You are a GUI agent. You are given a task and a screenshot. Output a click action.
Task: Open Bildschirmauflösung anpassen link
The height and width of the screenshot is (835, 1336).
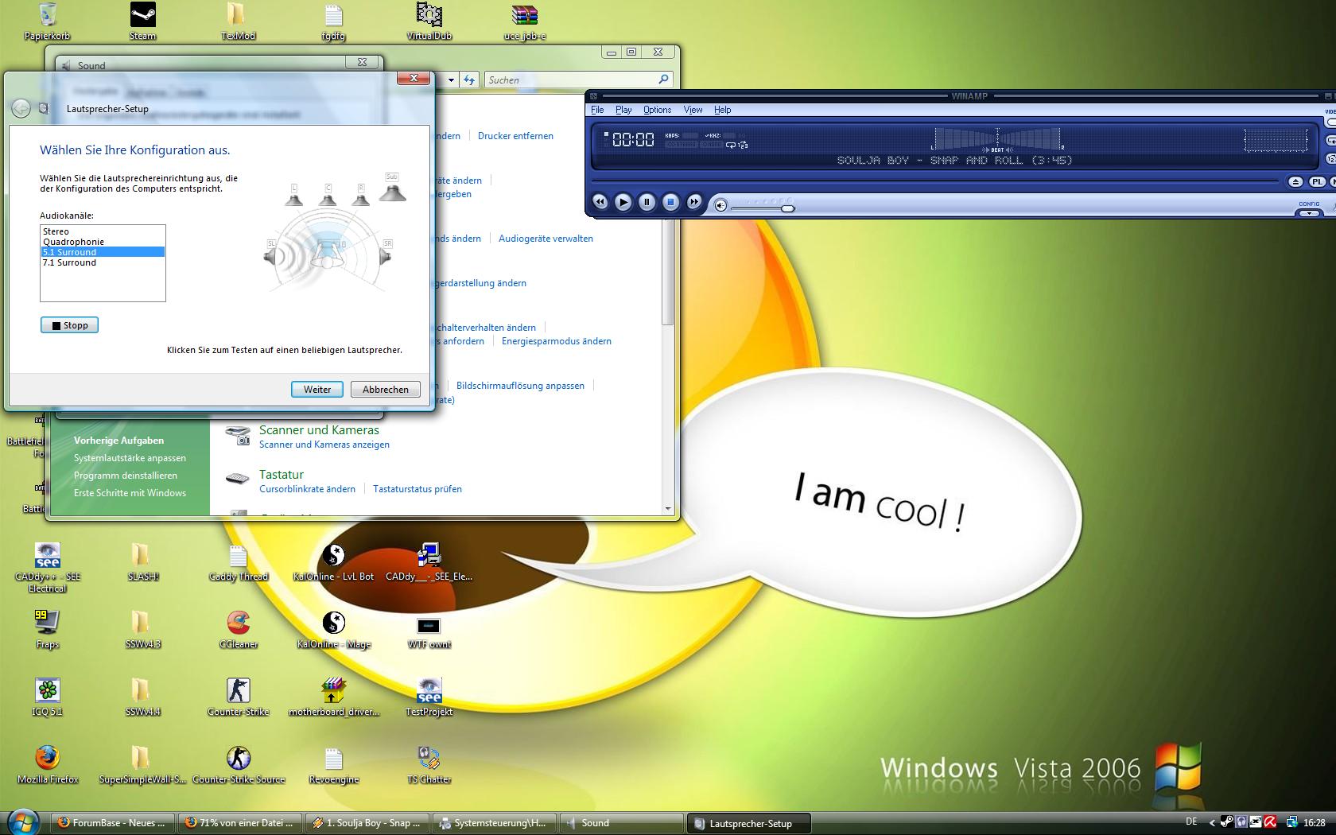[x=520, y=386]
